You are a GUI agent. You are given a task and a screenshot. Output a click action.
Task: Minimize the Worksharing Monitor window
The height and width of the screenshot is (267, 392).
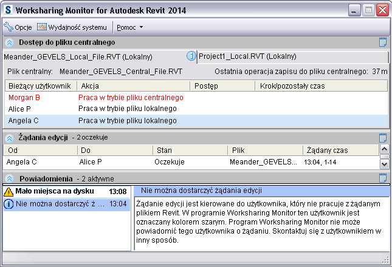[x=354, y=10]
